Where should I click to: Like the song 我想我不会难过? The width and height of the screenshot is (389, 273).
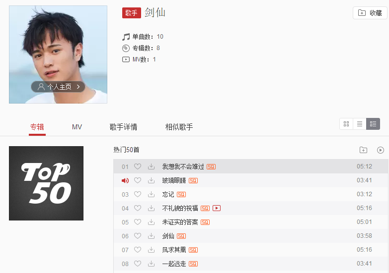coord(138,166)
